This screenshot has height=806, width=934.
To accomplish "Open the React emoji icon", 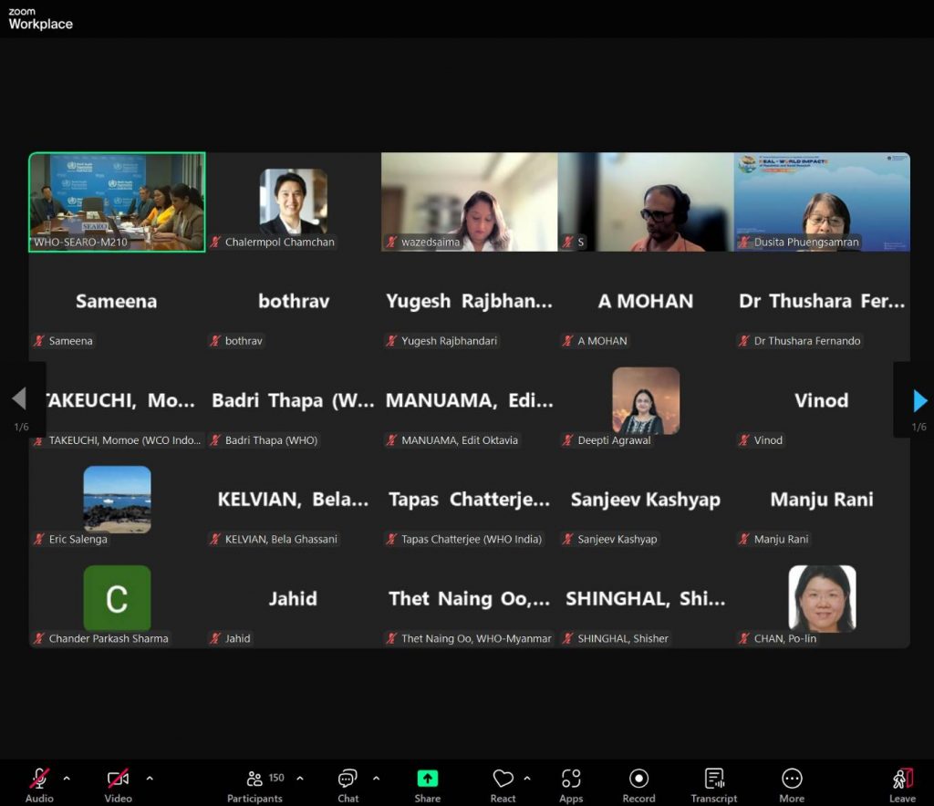I will (x=503, y=779).
